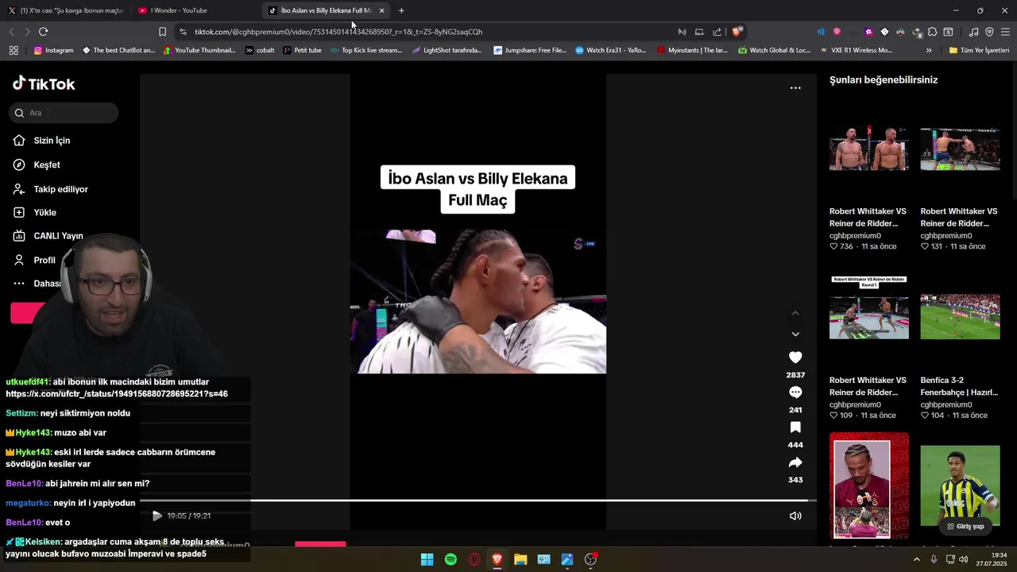Open first Robert Whittaker VS Reiner thumbnail
The width and height of the screenshot is (1017, 572).
869,149
